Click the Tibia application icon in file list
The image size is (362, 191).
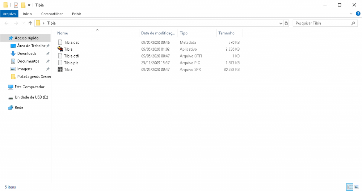pos(60,49)
